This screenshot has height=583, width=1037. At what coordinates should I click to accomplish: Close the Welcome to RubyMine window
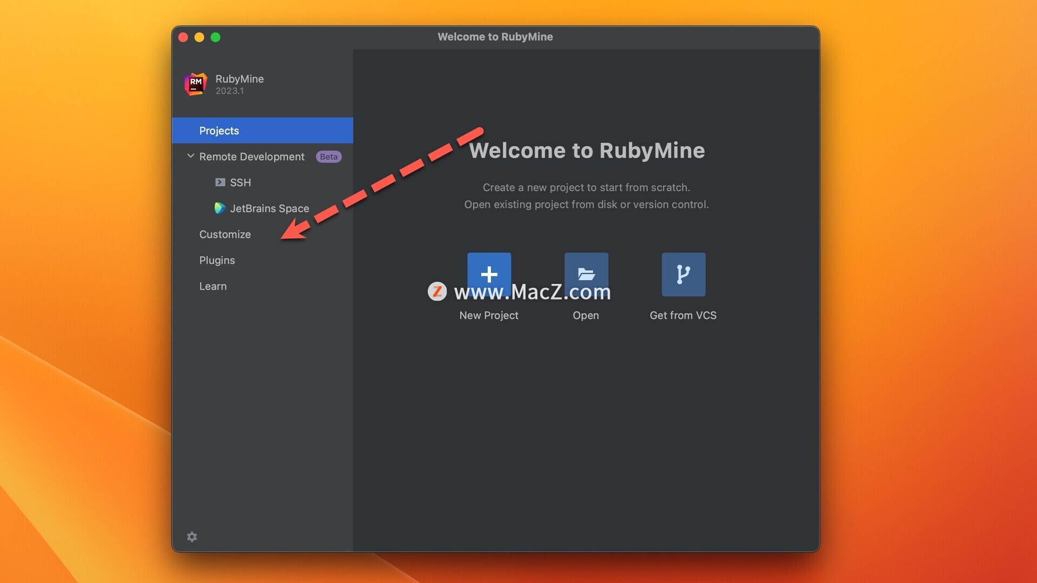183,37
